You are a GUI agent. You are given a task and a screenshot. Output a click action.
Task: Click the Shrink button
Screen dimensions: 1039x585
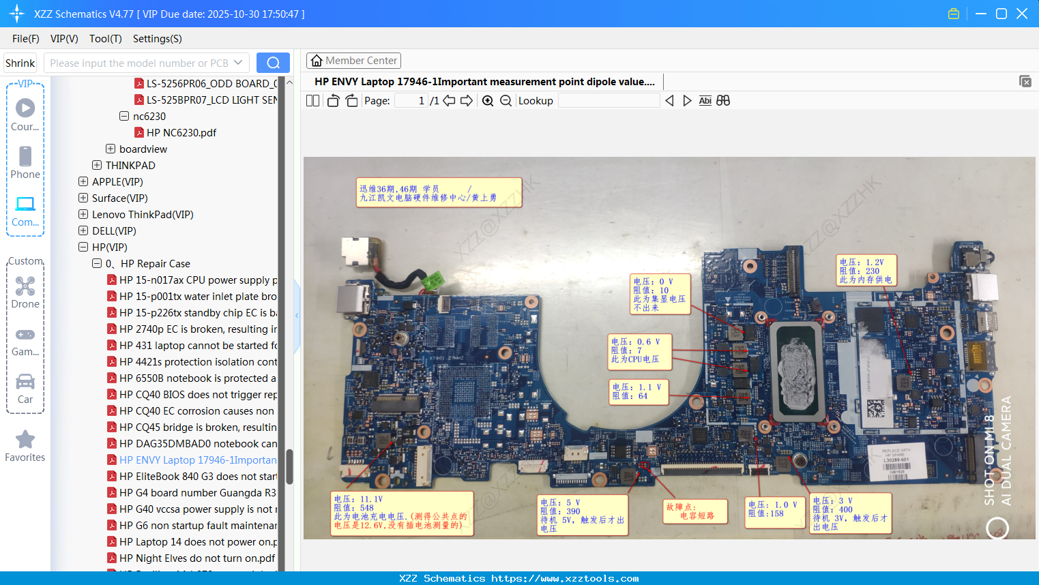[20, 63]
